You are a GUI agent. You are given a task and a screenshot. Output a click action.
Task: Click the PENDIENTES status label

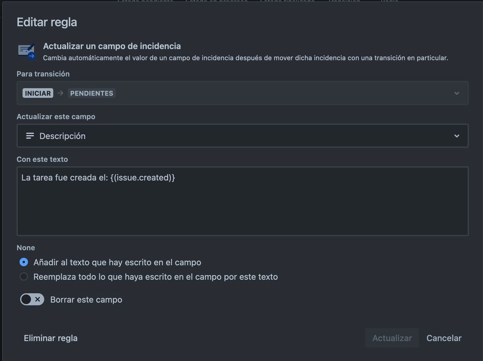[x=91, y=93]
